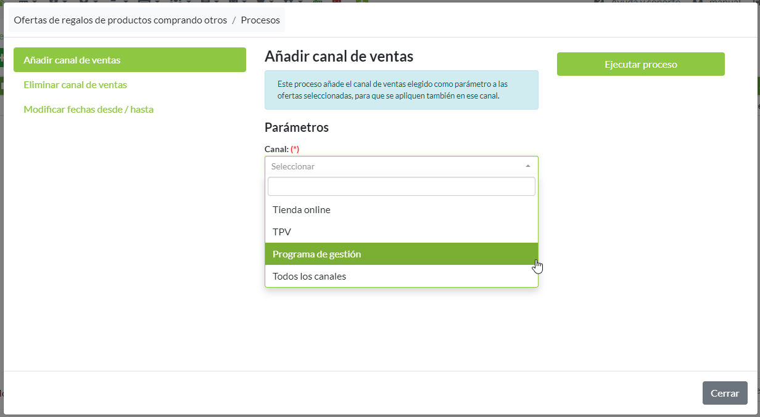Click the breadcrumb slash separator
This screenshot has height=417, width=760.
234,20
